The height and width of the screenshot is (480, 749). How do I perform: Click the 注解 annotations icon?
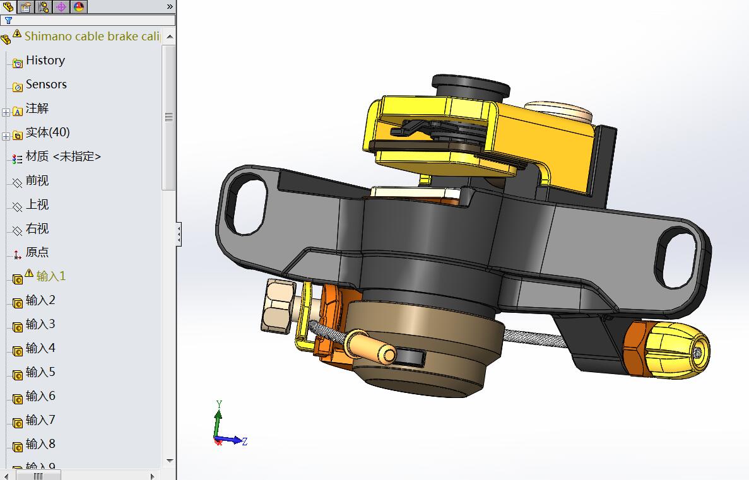tap(17, 111)
